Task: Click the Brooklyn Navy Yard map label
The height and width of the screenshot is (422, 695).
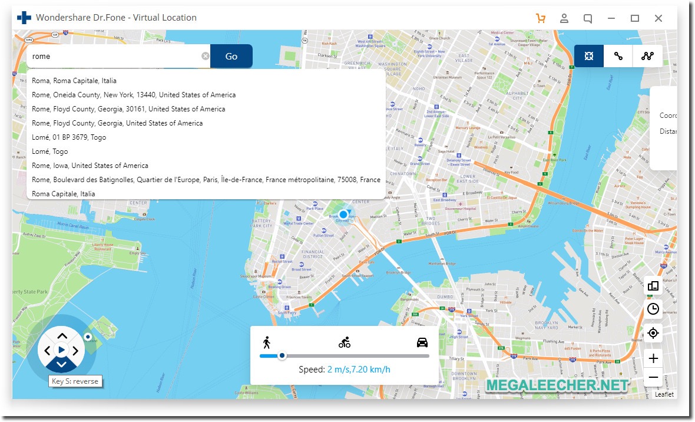Action: point(547,325)
